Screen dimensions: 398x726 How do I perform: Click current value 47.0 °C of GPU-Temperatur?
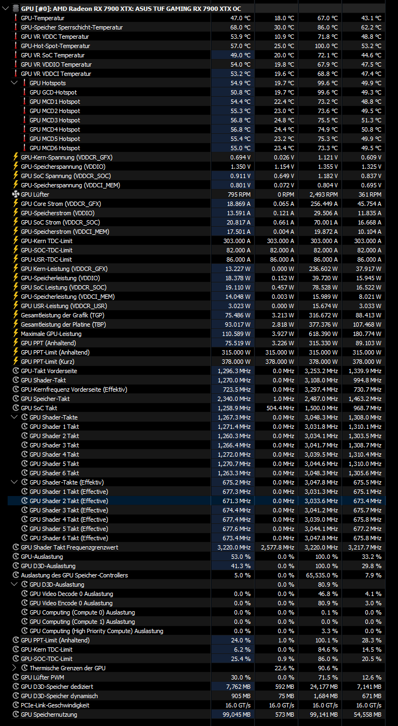(x=240, y=18)
